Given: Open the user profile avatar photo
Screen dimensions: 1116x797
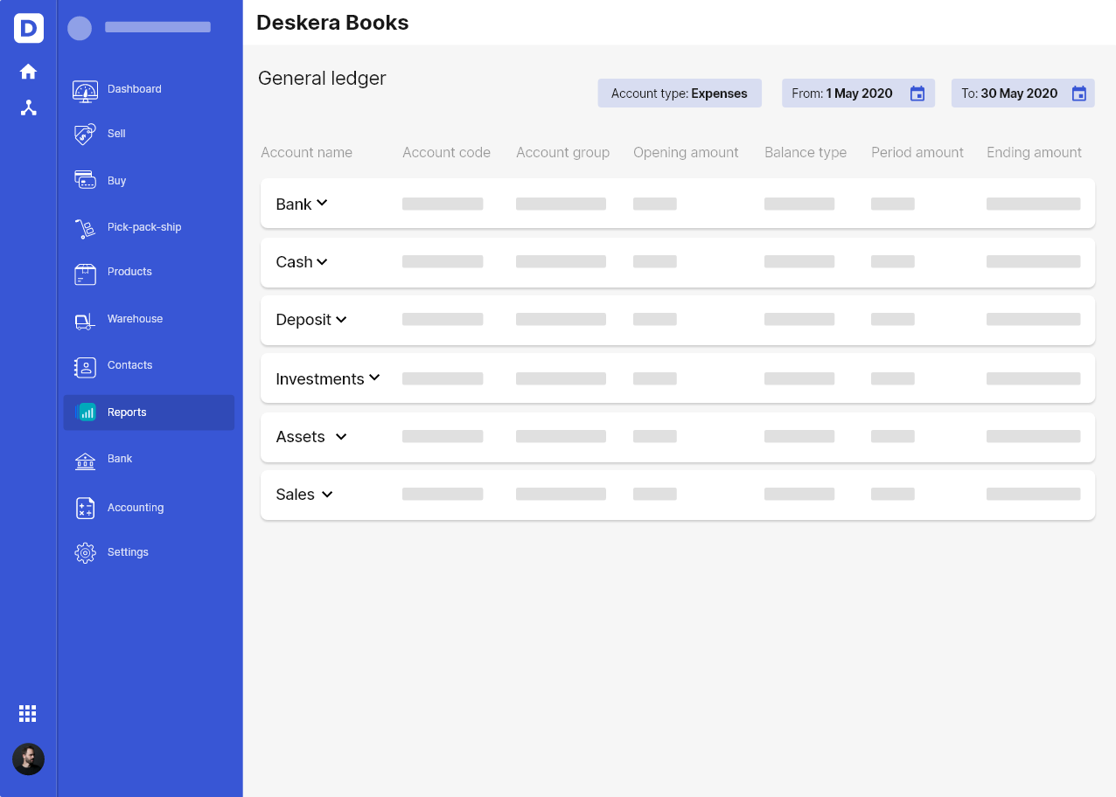Looking at the screenshot, I should [28, 759].
